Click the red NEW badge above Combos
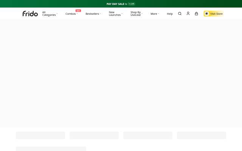The width and height of the screenshot is (242, 151). tap(78, 11)
